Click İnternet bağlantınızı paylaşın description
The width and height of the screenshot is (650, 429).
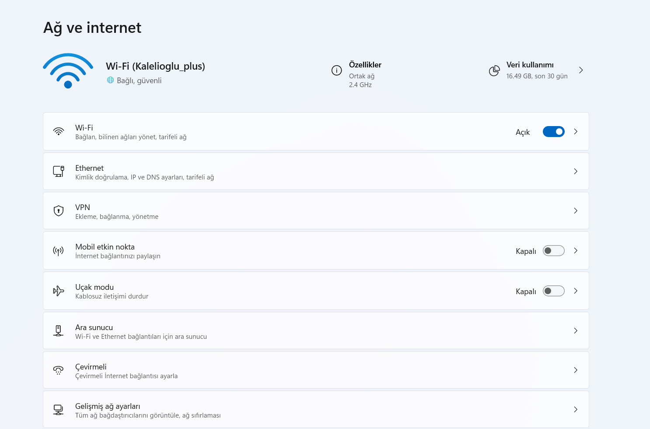118,256
